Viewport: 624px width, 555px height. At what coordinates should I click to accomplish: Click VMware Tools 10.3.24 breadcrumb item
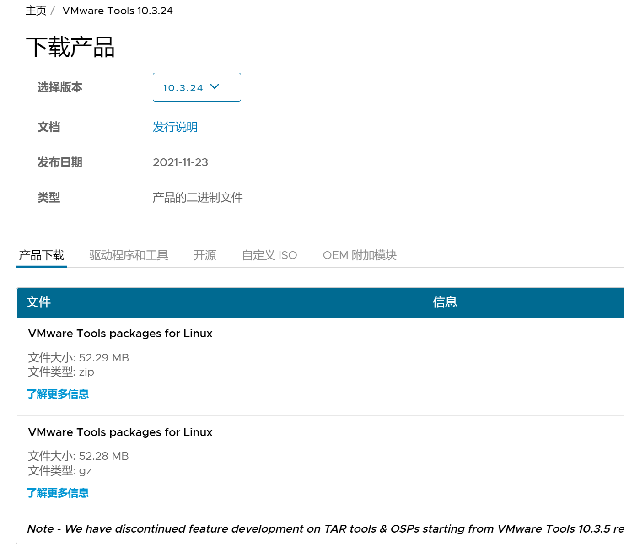[x=118, y=11]
